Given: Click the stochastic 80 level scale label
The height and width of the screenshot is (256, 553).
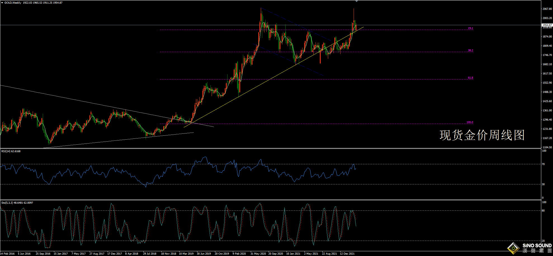Looking at the screenshot, I should pos(543,211).
